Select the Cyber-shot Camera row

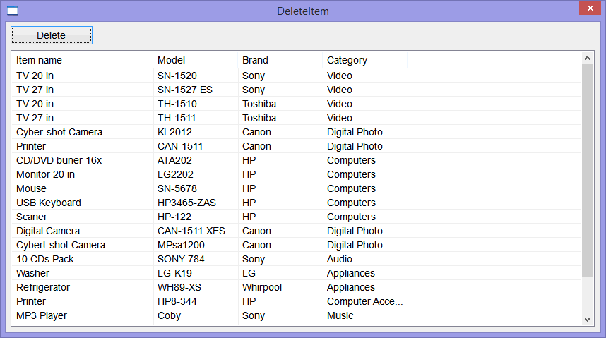[x=297, y=132]
